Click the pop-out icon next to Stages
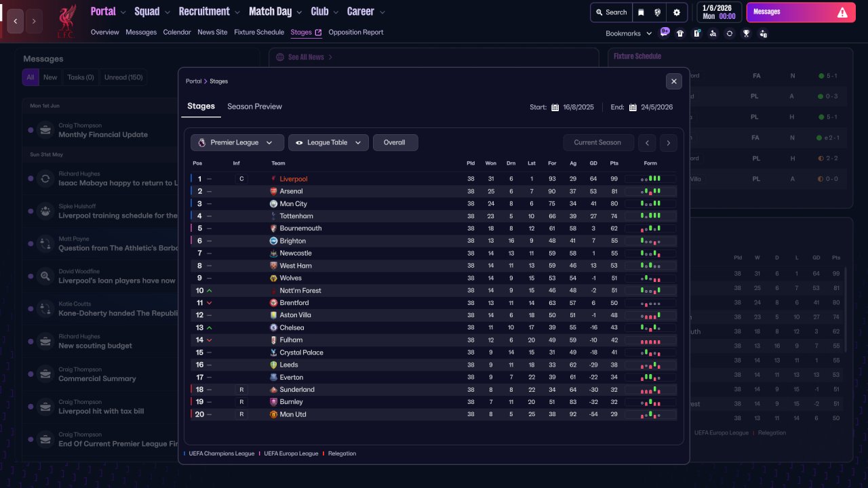 [x=318, y=33]
